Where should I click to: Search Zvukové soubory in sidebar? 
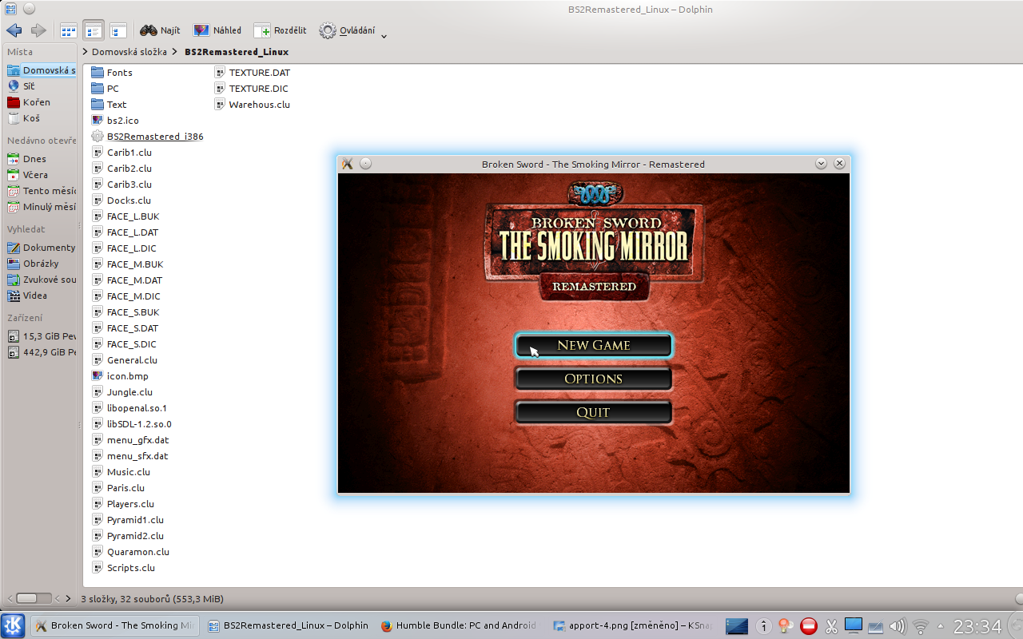click(40, 280)
